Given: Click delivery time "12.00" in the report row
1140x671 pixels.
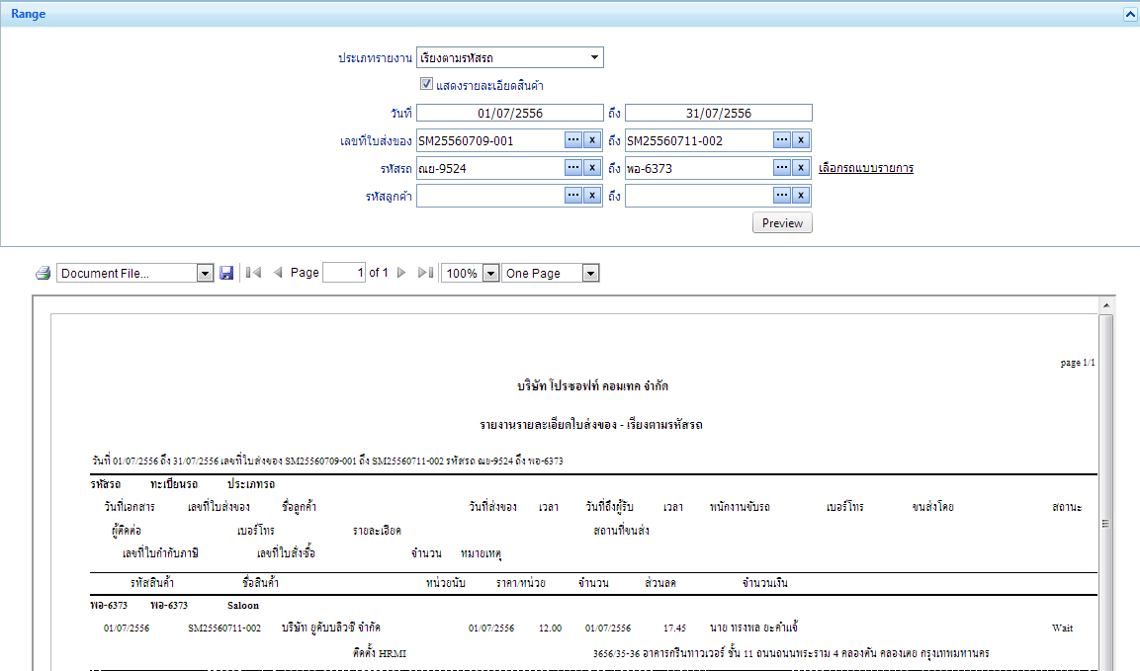Looking at the screenshot, I should click(550, 628).
